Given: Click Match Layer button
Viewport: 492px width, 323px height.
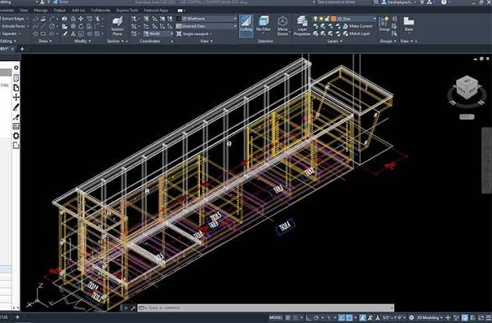Looking at the screenshot, I should click(356, 33).
